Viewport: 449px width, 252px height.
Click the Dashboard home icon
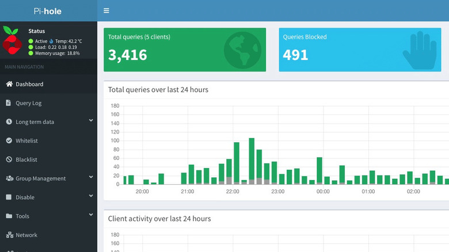pos(9,84)
